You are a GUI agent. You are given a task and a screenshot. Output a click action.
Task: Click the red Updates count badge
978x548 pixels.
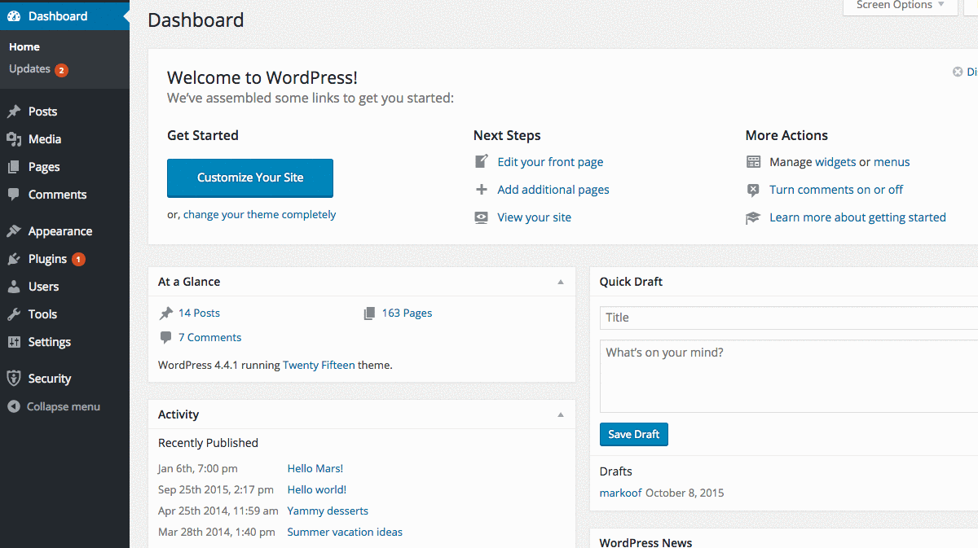[x=61, y=70]
